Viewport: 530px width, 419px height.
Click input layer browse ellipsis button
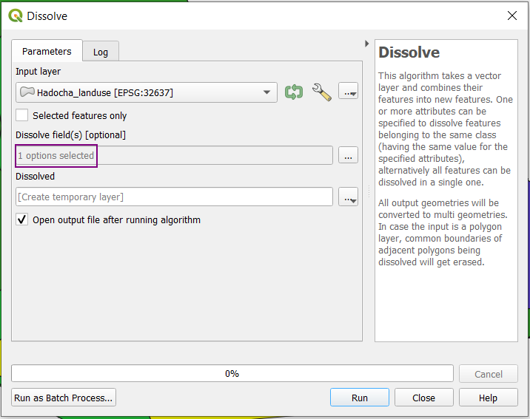pyautogui.click(x=348, y=91)
